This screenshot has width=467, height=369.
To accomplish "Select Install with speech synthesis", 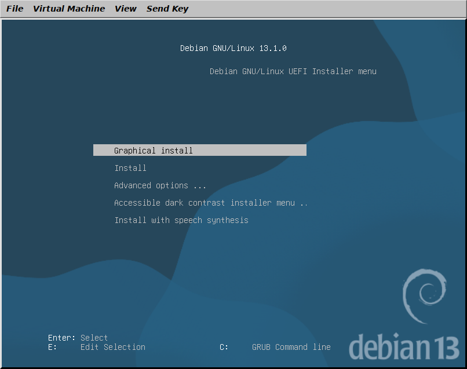I will (x=181, y=220).
